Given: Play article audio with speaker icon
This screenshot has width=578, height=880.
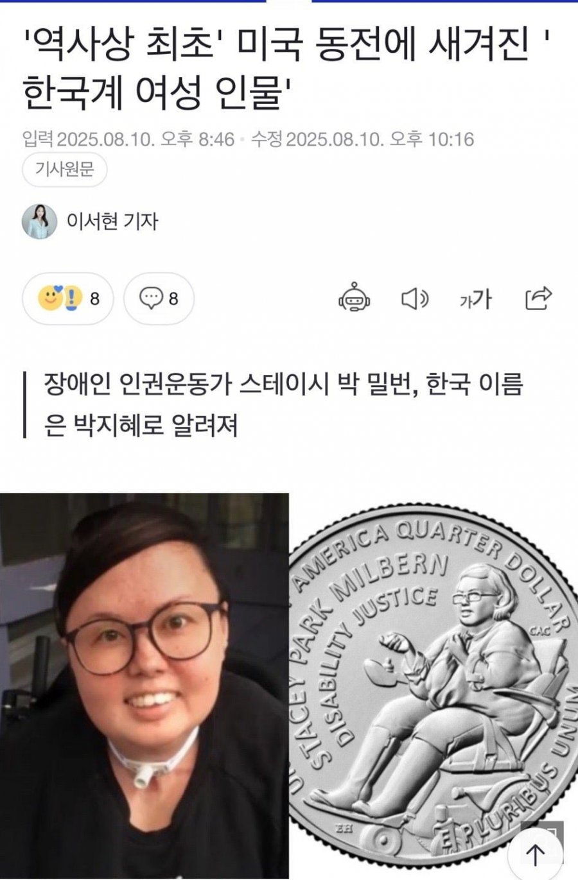Looking at the screenshot, I should (x=415, y=298).
